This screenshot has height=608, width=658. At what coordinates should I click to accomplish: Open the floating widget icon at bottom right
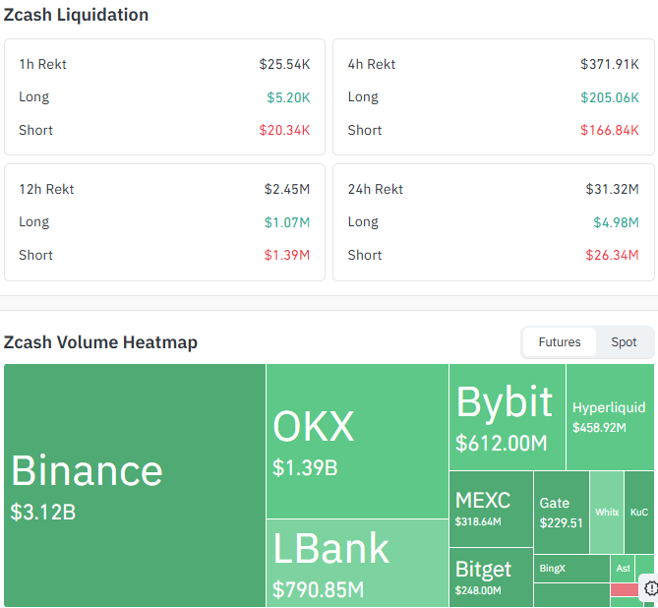pos(650,587)
